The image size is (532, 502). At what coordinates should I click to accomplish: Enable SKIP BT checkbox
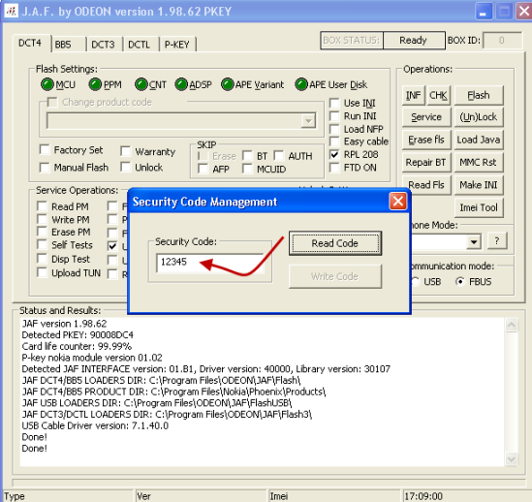[247, 156]
